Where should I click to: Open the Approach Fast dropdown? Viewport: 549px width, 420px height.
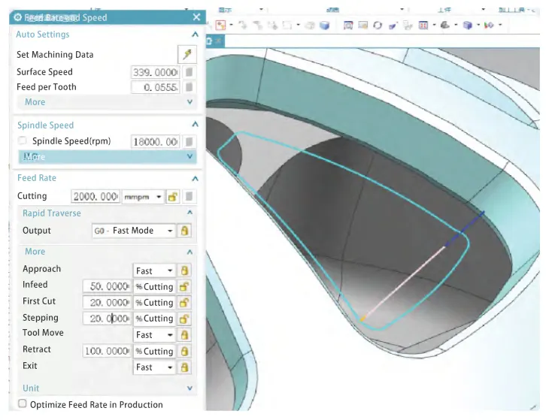click(x=154, y=270)
